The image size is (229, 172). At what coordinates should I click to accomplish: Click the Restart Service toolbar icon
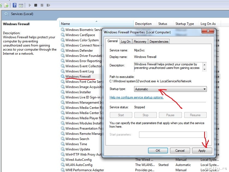click(48, 5)
